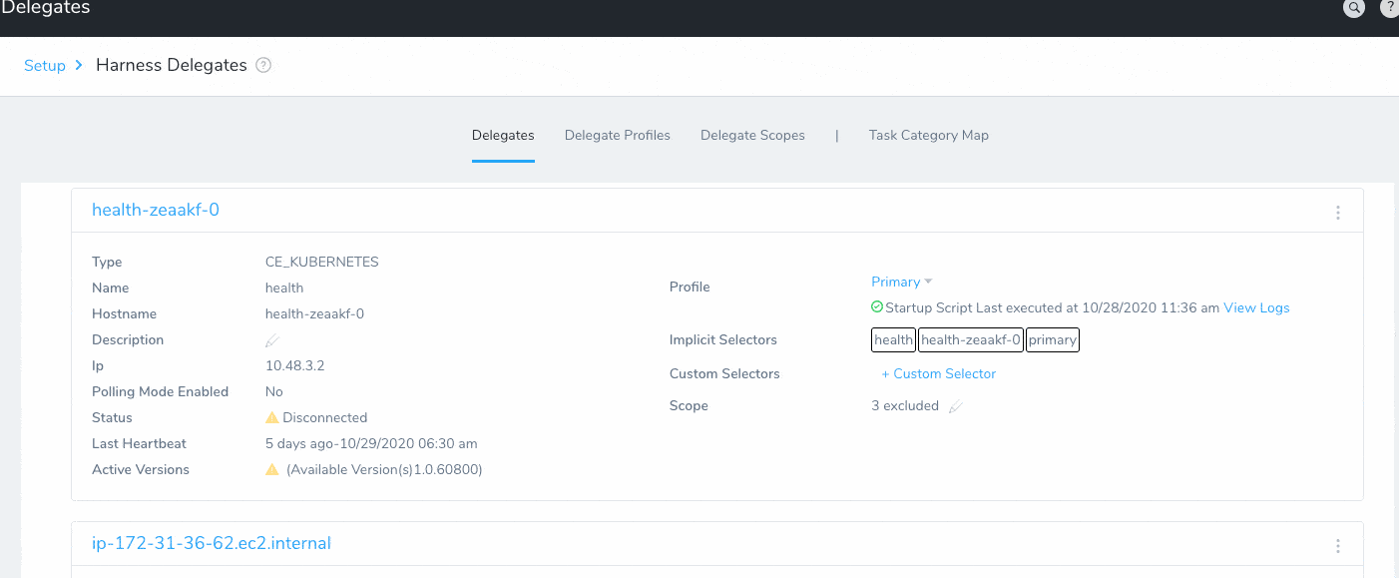Click the Disconnected status warning icon
The width and height of the screenshot is (1399, 578).
point(271,417)
